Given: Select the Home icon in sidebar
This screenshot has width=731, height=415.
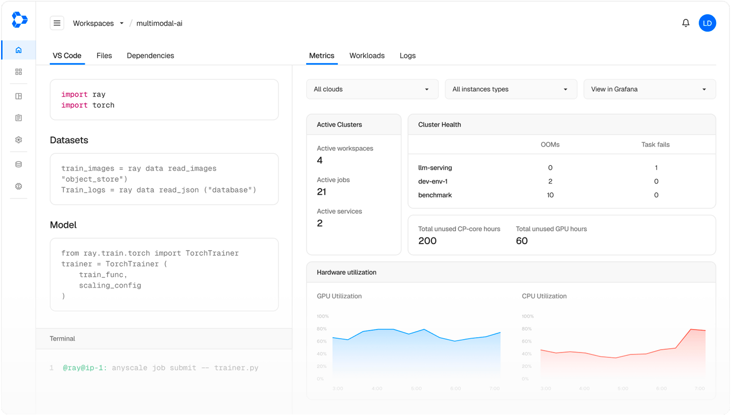Looking at the screenshot, I should [19, 50].
